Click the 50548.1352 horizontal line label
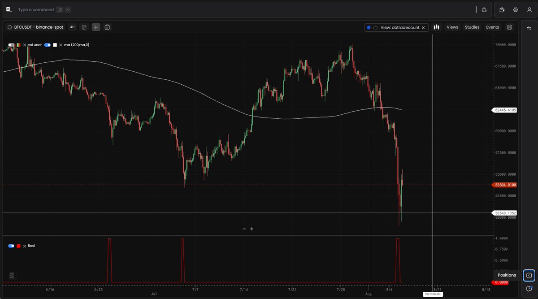 (505, 213)
